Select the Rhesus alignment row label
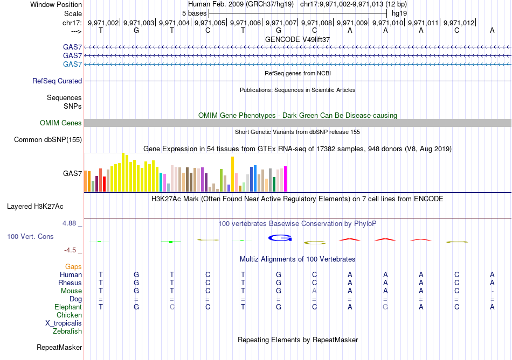 pos(70,283)
